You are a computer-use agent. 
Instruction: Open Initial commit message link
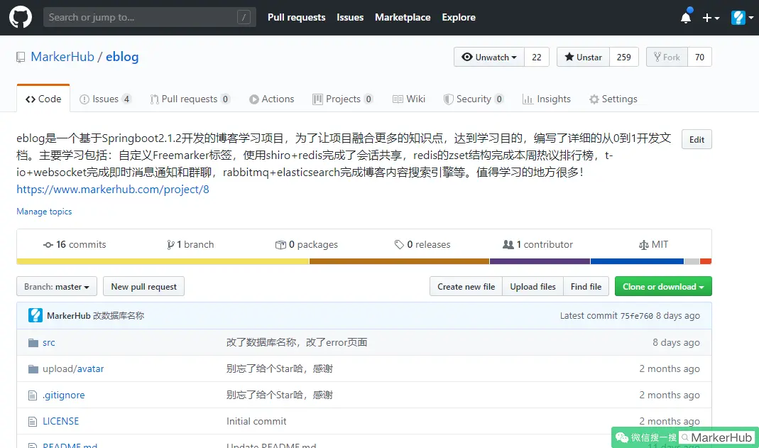[x=256, y=422]
